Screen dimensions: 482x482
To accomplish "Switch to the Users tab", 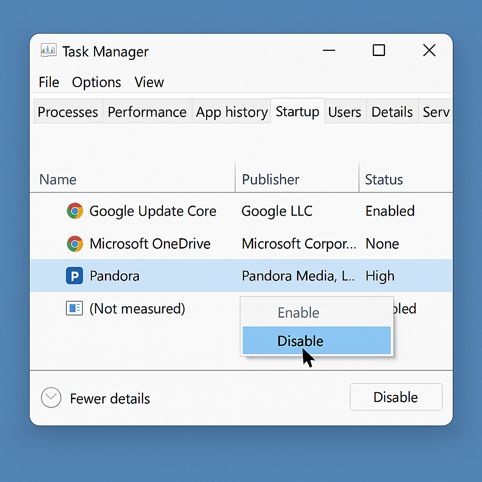I will coord(345,112).
